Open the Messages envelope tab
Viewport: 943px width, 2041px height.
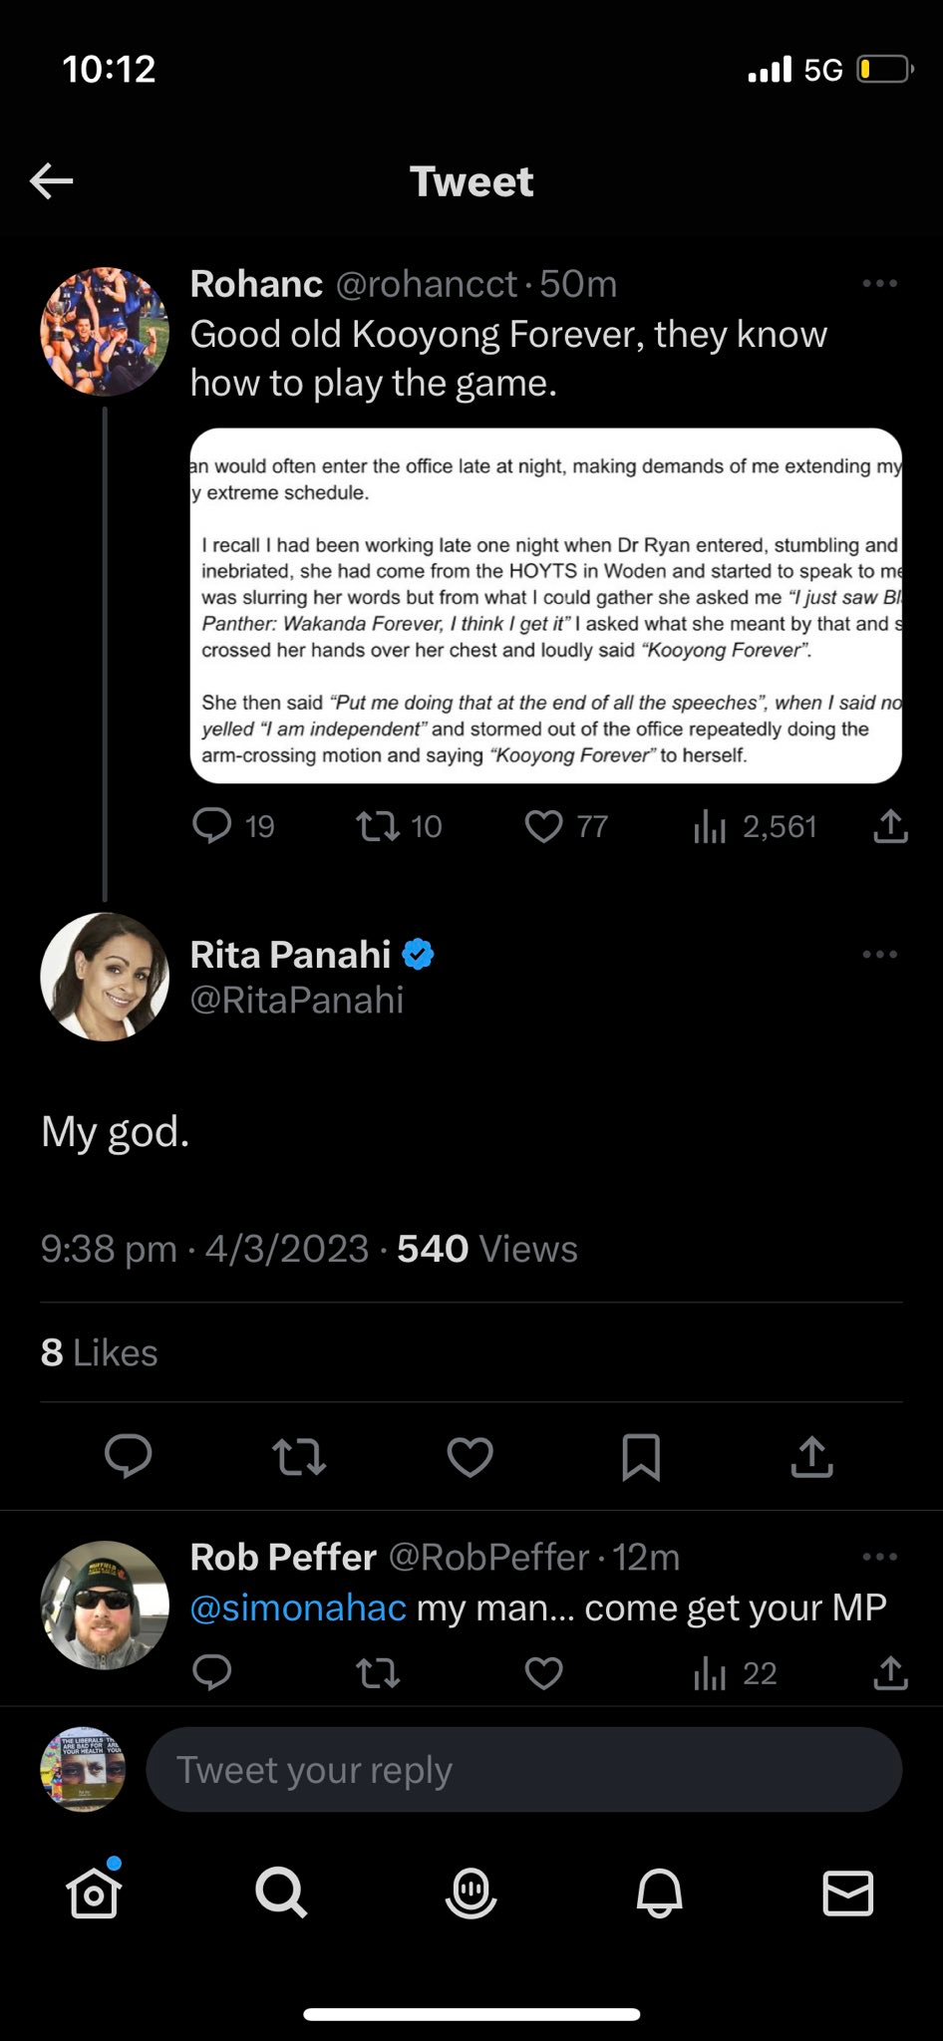847,1893
